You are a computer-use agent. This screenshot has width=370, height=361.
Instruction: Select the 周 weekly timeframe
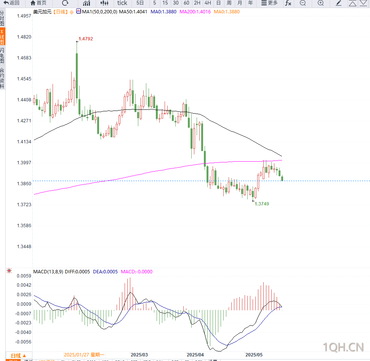229,3
